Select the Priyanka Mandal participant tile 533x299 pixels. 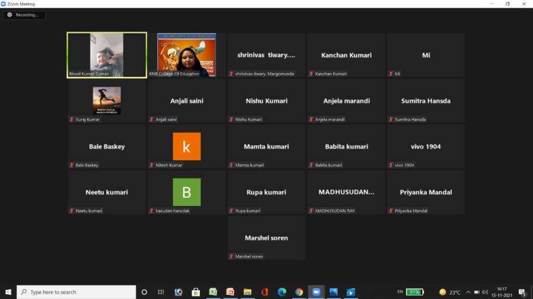click(425, 192)
